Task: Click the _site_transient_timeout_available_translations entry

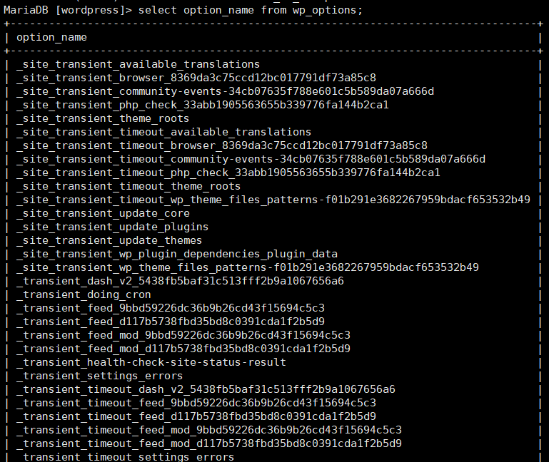Action: click(x=164, y=132)
